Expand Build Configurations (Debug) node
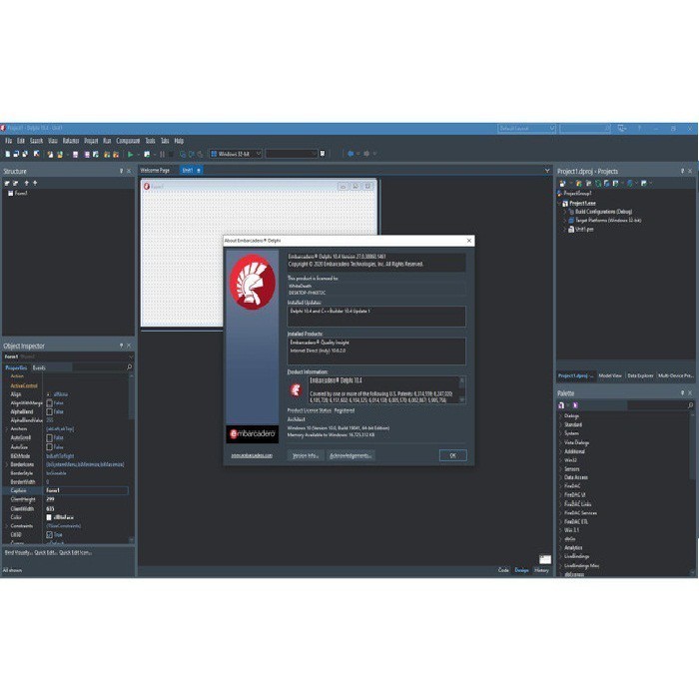Viewport: 699px width, 699px height. pyautogui.click(x=565, y=212)
